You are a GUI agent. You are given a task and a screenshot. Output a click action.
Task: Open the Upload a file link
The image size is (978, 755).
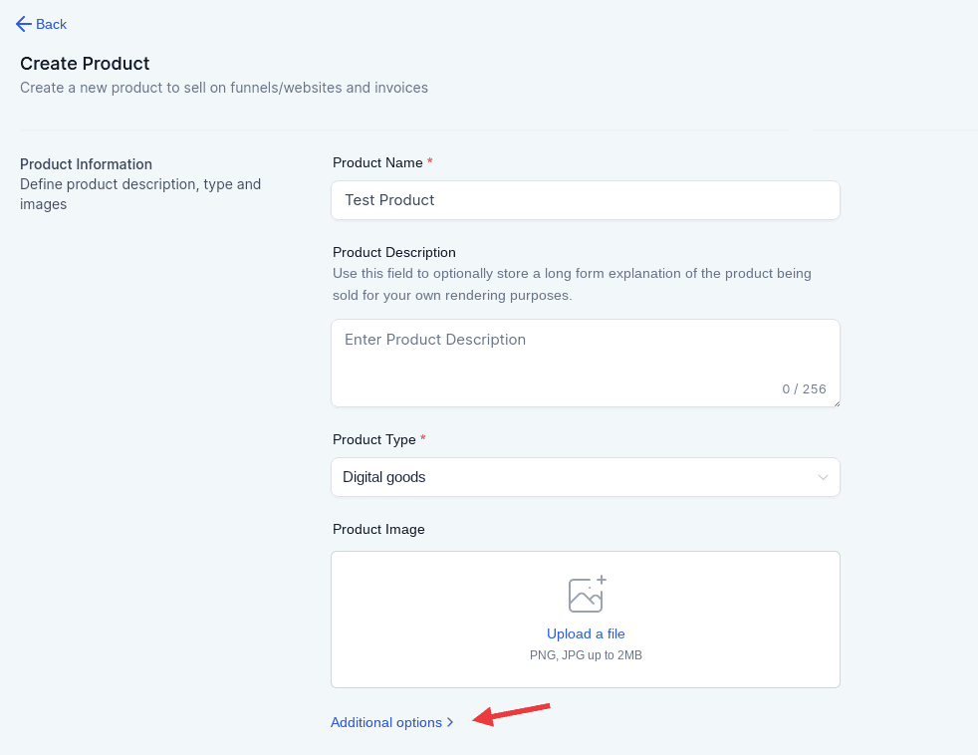point(586,633)
